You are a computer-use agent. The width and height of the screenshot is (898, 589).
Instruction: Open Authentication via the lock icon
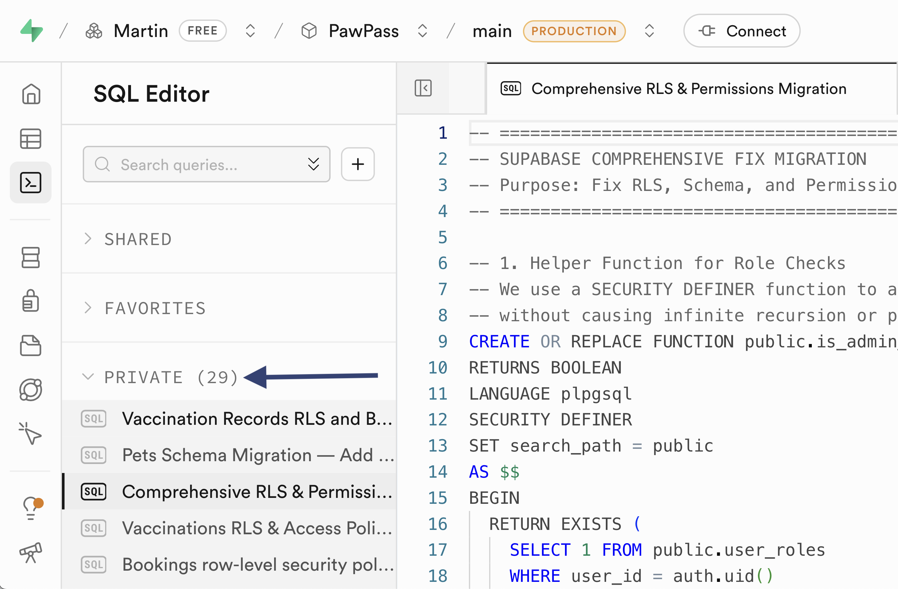(x=31, y=301)
